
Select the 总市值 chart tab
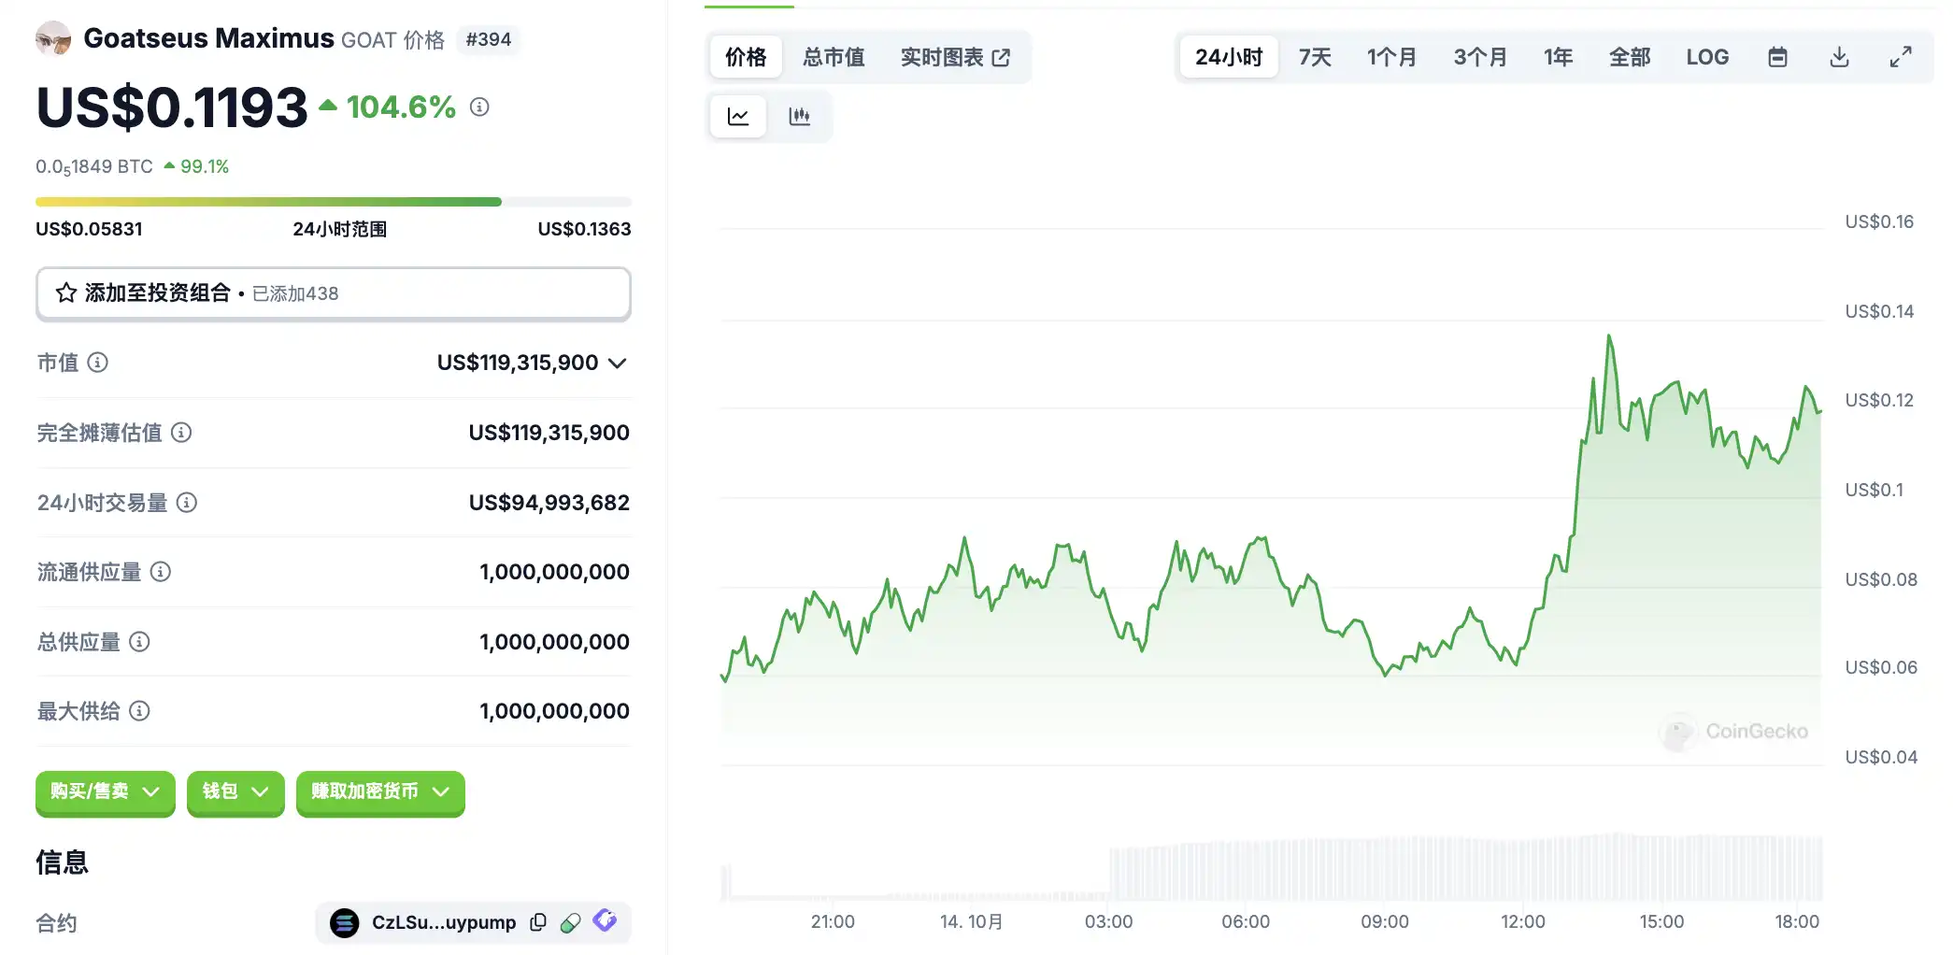pyautogui.click(x=834, y=58)
